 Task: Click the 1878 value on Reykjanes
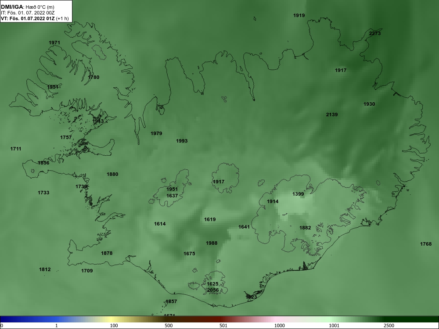click(107, 253)
